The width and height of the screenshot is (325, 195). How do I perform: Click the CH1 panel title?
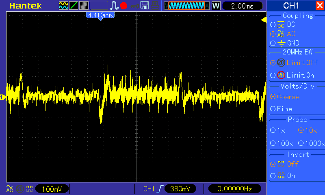291,6
